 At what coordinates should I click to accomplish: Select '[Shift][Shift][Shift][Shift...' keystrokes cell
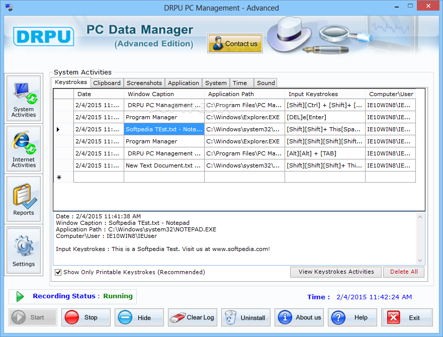pyautogui.click(x=325, y=141)
